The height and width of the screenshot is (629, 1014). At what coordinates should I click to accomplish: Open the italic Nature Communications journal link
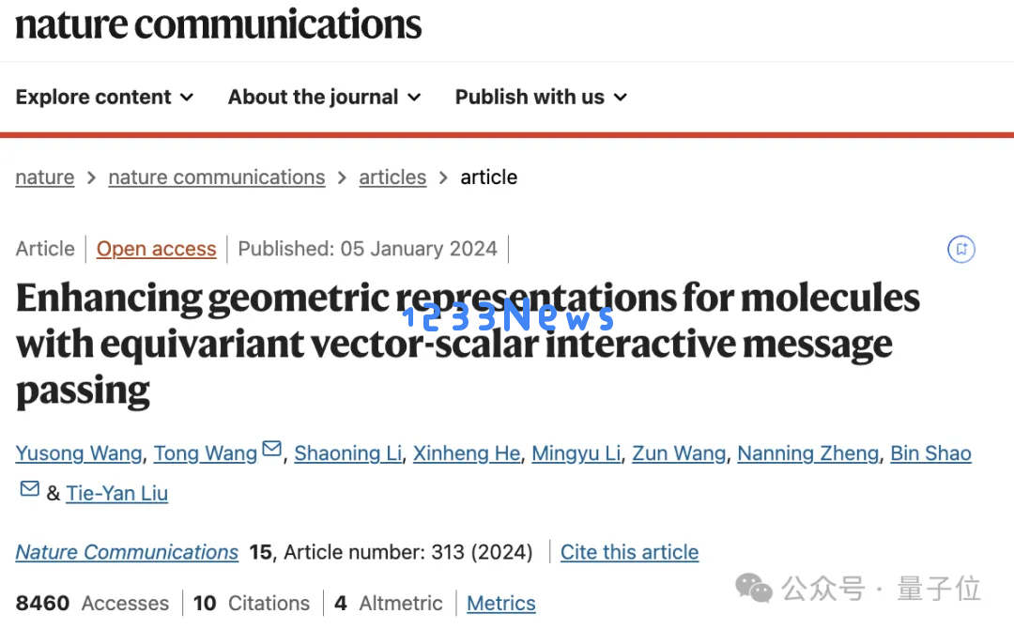[x=127, y=552]
